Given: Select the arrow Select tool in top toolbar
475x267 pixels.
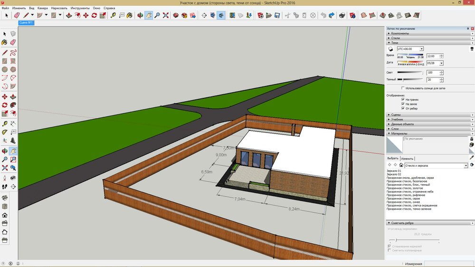Looking at the screenshot, I should point(7,15).
